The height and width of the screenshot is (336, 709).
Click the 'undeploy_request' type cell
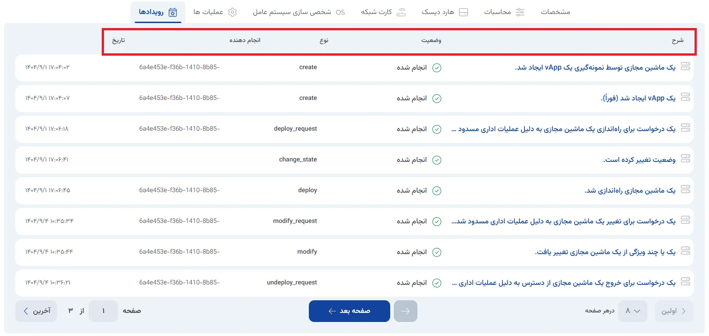292,283
